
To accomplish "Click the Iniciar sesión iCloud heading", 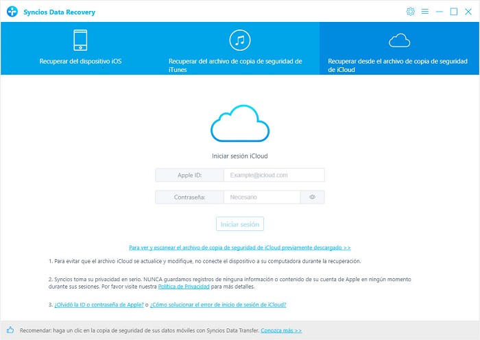I will [240, 156].
